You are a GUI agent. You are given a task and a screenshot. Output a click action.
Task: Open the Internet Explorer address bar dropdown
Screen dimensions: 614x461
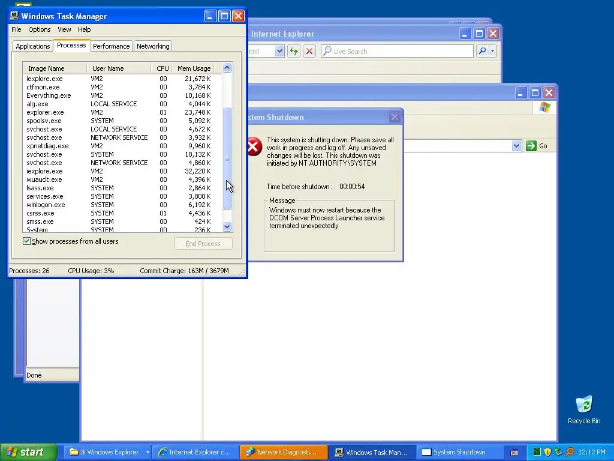pyautogui.click(x=279, y=51)
